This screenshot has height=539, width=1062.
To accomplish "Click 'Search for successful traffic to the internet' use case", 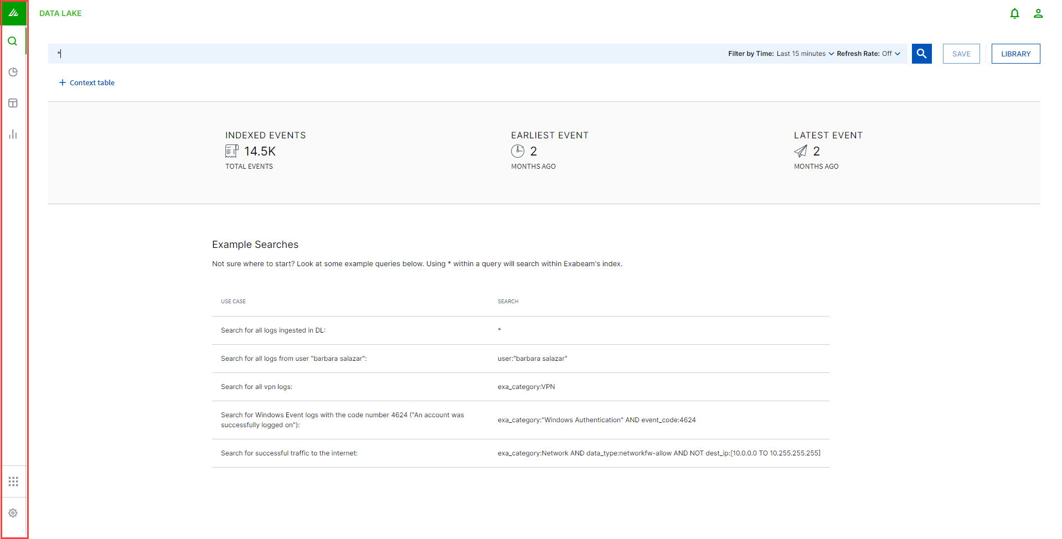I will point(289,453).
